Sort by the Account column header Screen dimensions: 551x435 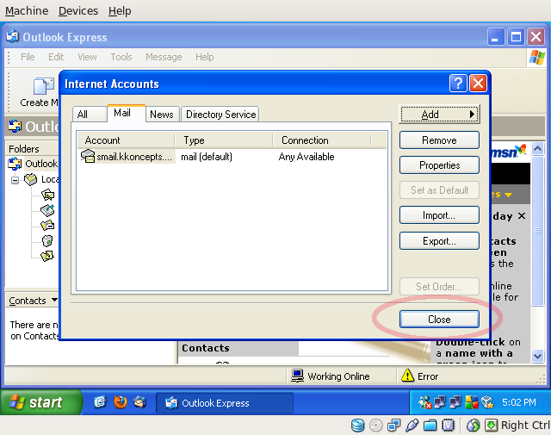click(x=126, y=140)
